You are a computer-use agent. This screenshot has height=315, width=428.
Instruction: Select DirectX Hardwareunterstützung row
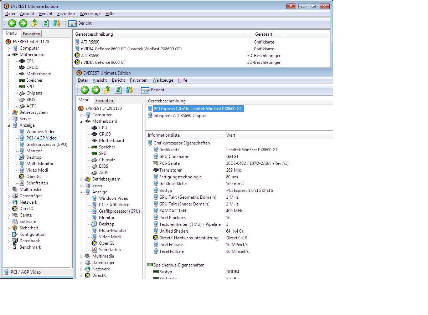point(239,238)
